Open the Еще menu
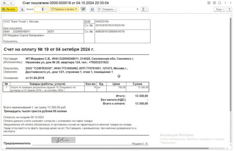Screen dimensions: 234x151 [x=220, y=9]
